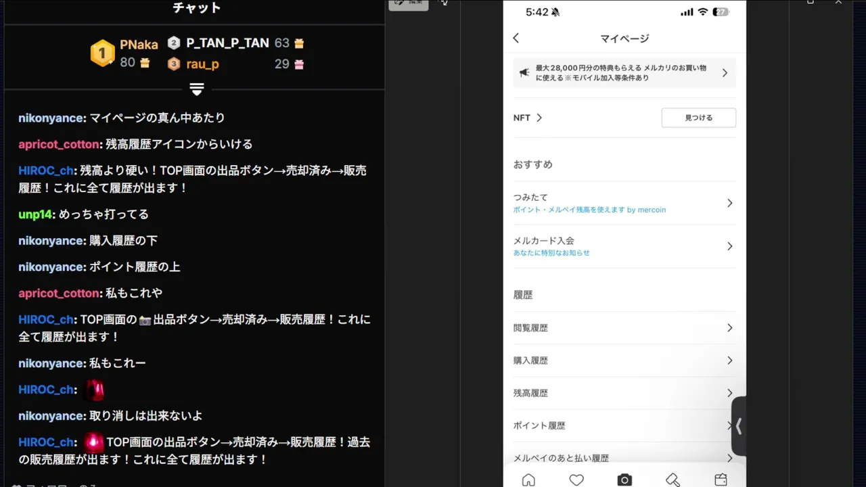Click the siren emote before TOP画面の出品ボタン→売却済み→販売履歴!過去
This screenshot has width=866, height=487.
pos(93,442)
